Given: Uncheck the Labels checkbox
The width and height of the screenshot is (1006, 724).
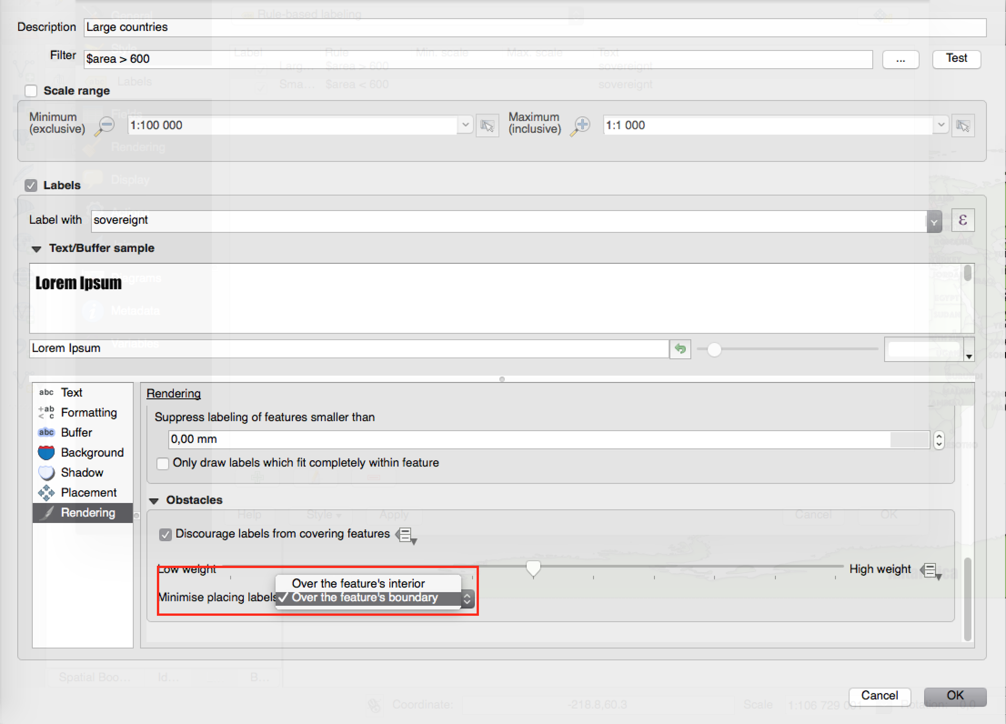Looking at the screenshot, I should [x=31, y=186].
